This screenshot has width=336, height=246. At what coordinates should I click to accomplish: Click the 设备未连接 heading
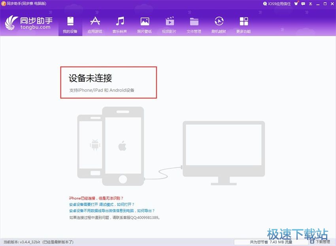click(90, 78)
